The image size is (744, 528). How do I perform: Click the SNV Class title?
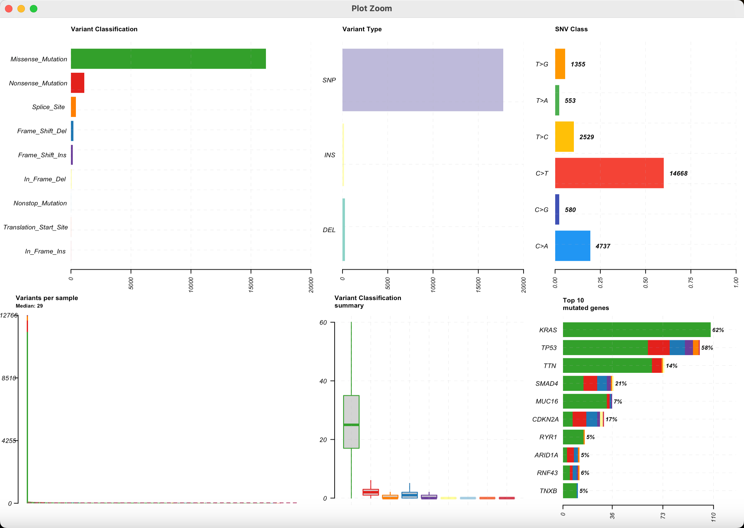571,29
